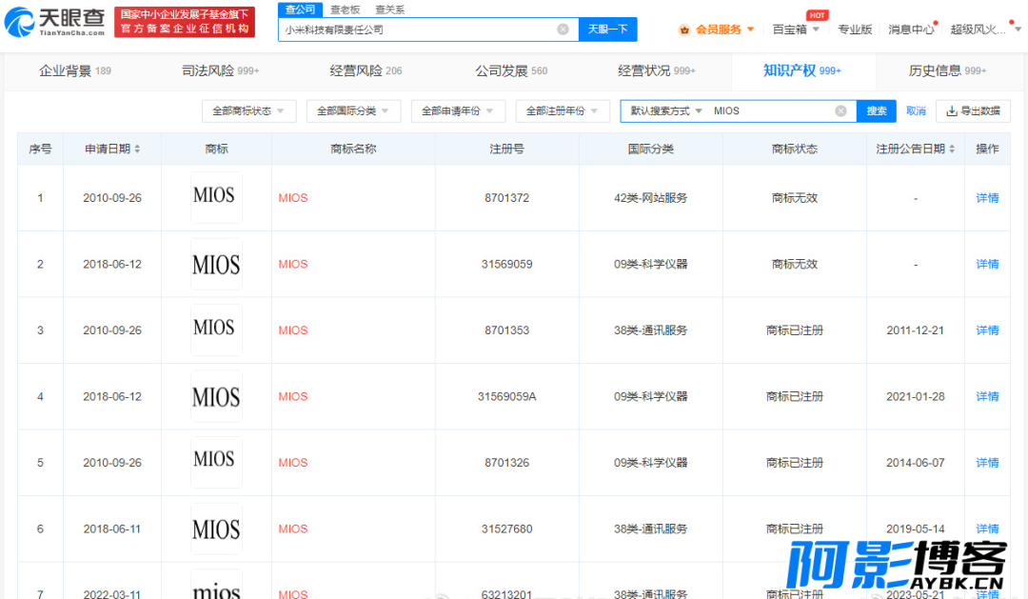This screenshot has height=599, width=1028.
Task: Expand the 全部商标状态 filter dropdown
Action: (x=248, y=111)
